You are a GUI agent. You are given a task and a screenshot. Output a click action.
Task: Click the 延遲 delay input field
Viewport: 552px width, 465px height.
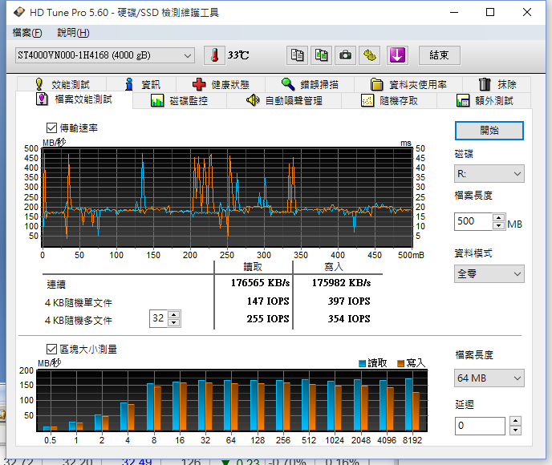(x=480, y=426)
